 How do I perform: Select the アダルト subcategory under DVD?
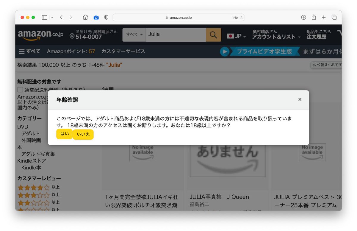(30, 134)
